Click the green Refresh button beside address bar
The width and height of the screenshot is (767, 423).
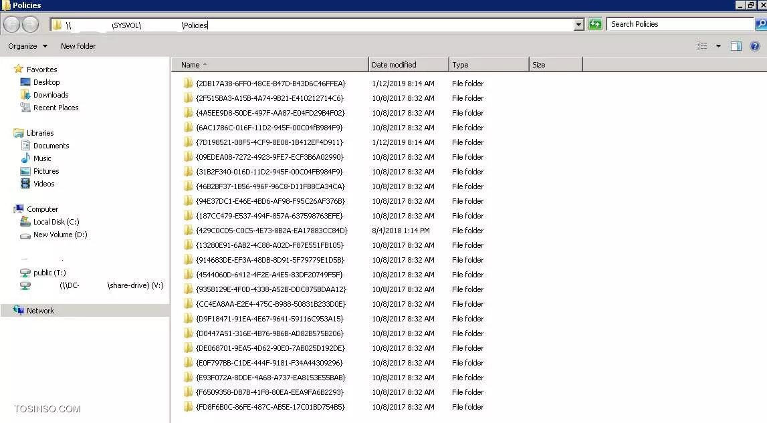point(595,25)
